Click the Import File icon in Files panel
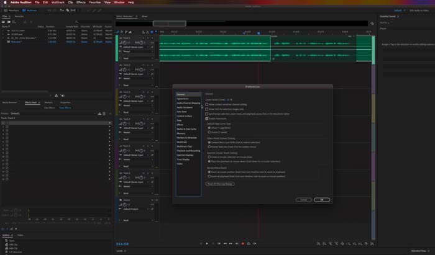Image resolution: width=435 pixels, height=255 pixels. (9, 22)
